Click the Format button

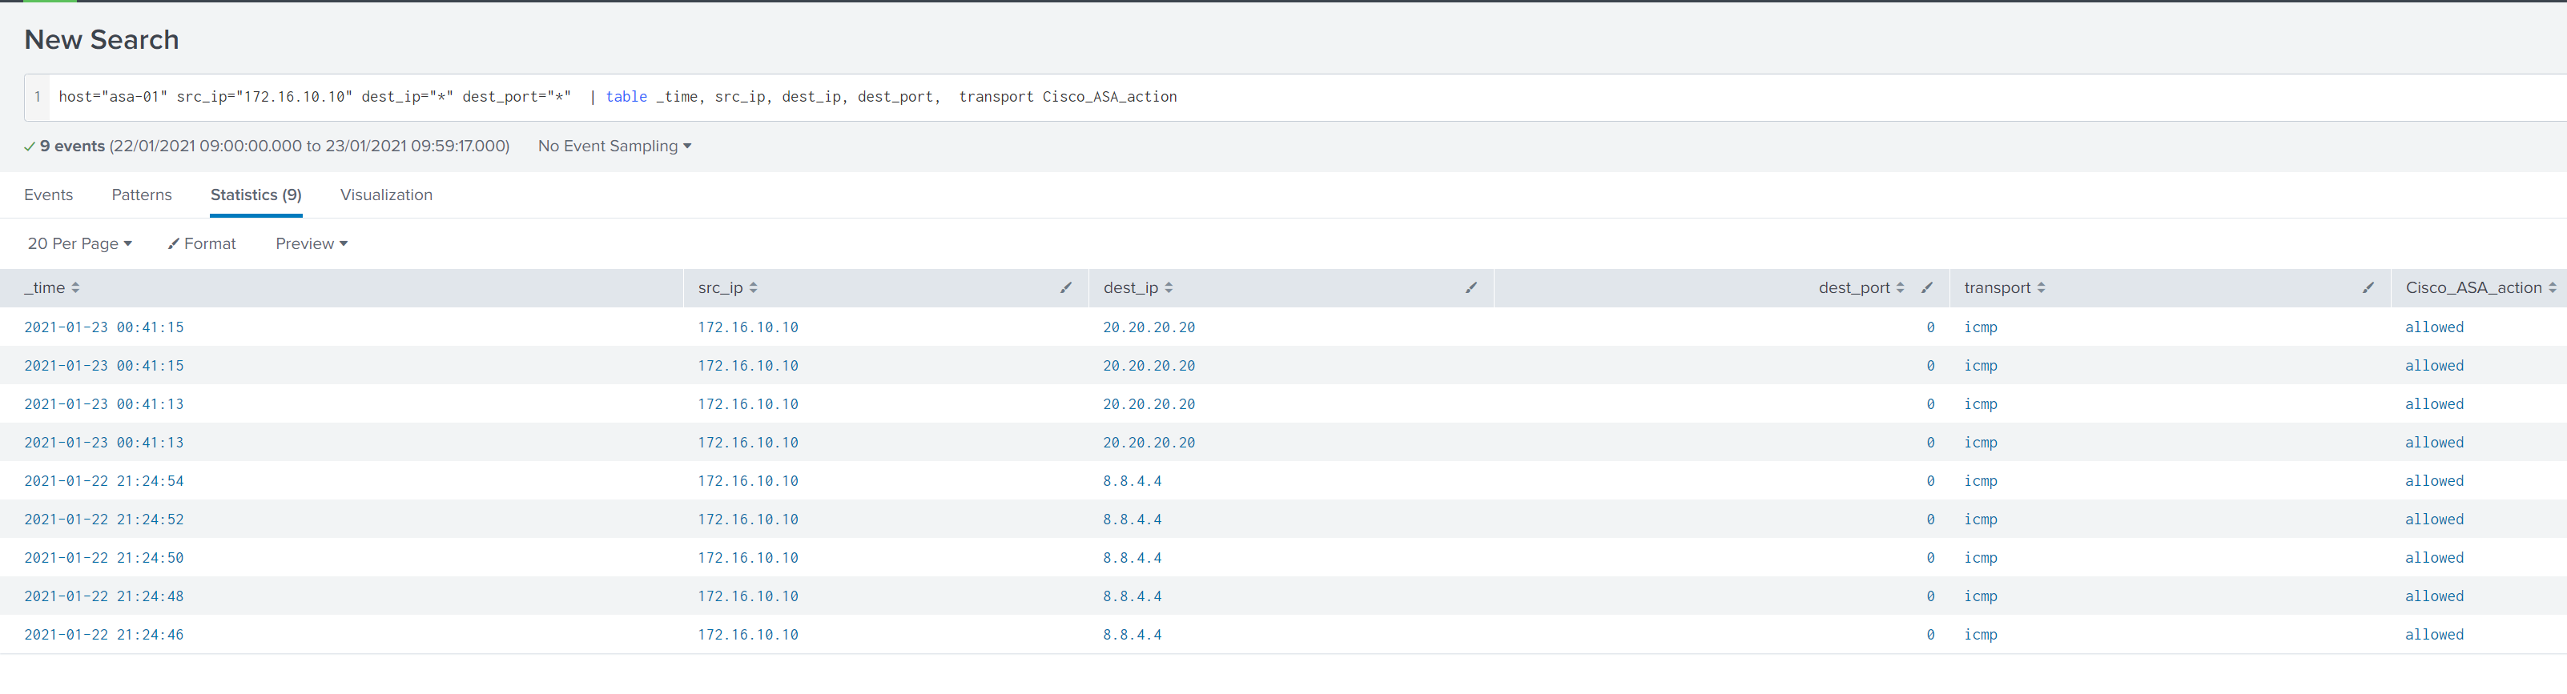pyautogui.click(x=203, y=244)
